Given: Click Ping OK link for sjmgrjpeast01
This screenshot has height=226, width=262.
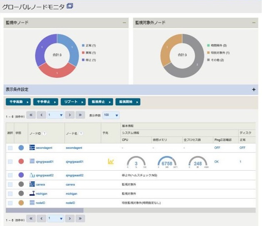Looking at the screenshot, I should tap(216, 161).
